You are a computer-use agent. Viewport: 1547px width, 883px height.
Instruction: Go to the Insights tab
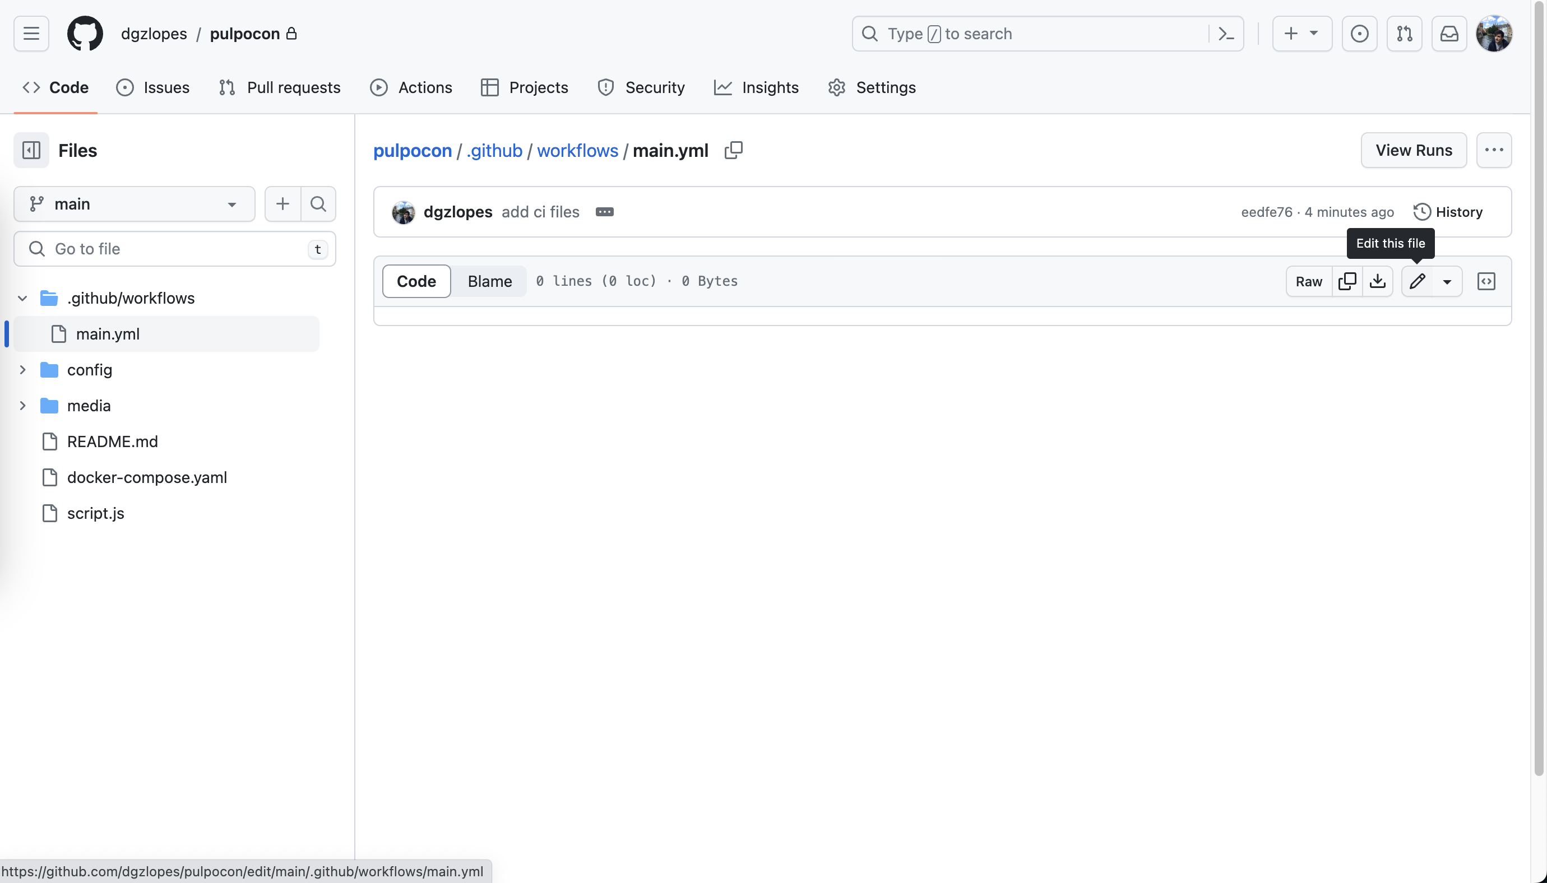click(x=756, y=87)
